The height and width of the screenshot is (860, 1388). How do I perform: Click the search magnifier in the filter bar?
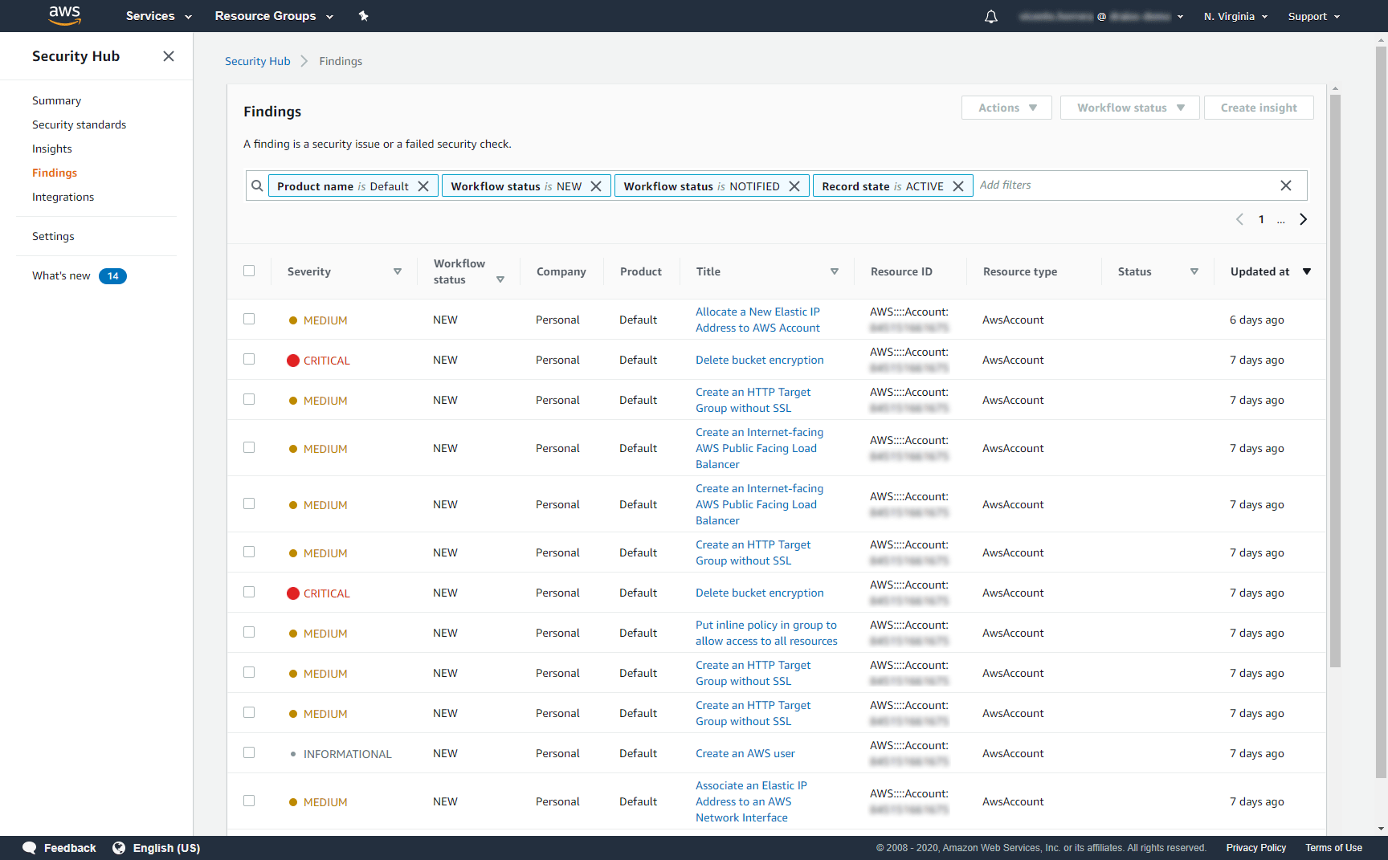(x=256, y=185)
